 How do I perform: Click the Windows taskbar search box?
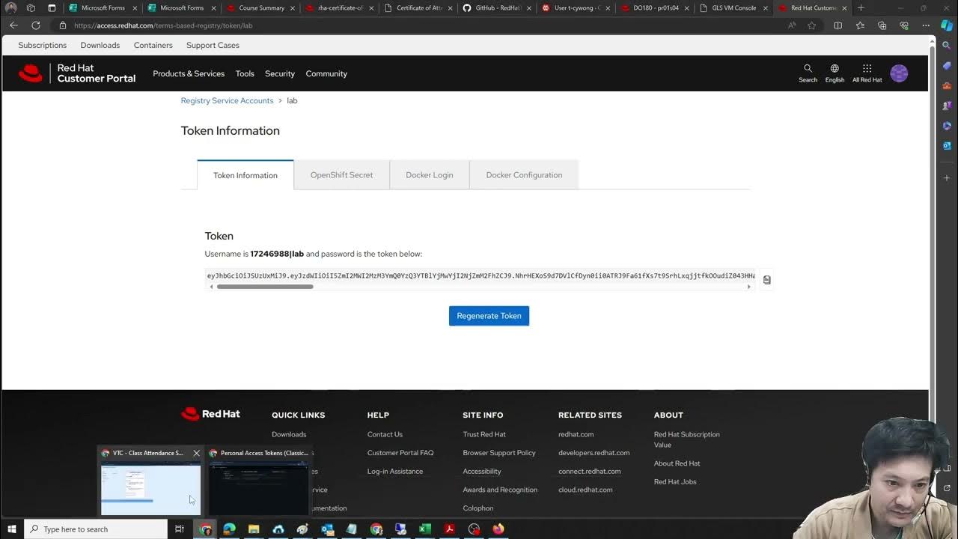click(96, 529)
